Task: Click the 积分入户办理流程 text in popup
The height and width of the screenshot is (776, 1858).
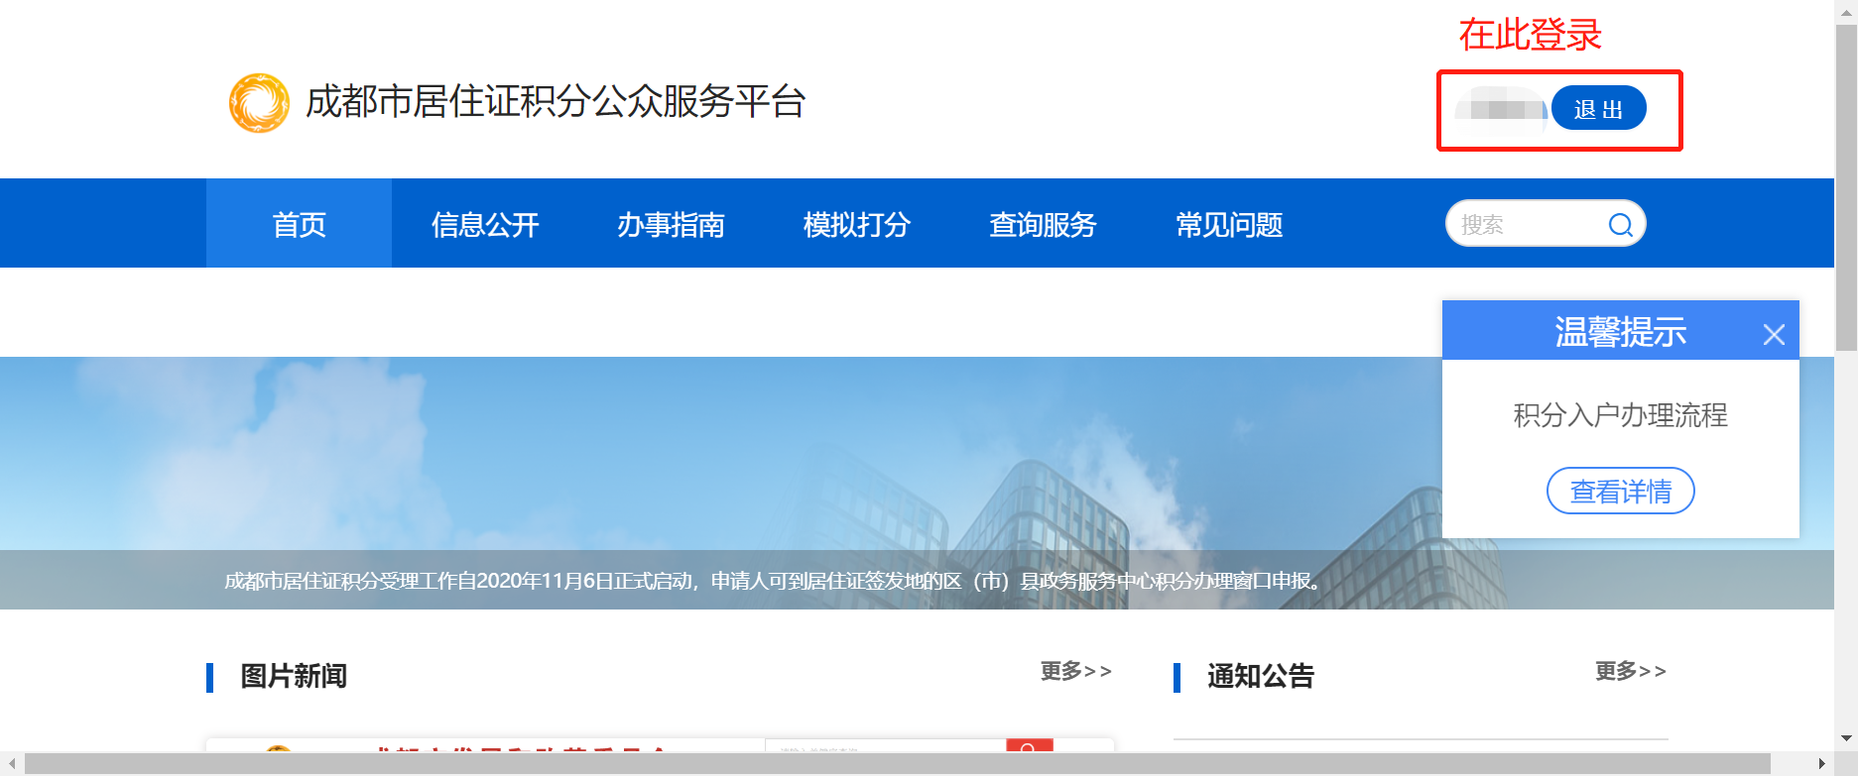Action: [1620, 415]
